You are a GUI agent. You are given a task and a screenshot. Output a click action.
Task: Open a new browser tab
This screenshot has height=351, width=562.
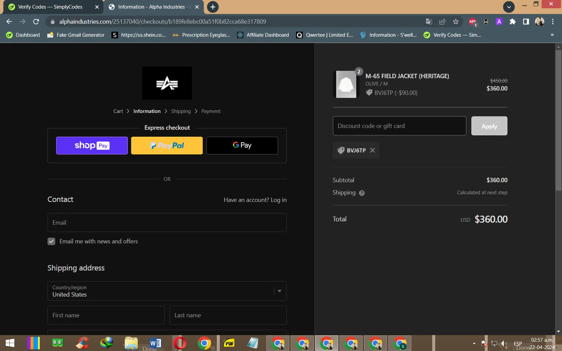click(x=212, y=7)
